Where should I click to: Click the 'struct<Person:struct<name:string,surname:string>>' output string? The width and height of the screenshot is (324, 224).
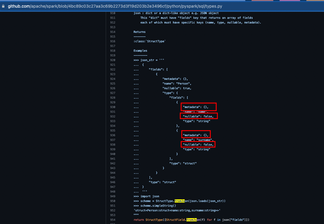coord(177,210)
